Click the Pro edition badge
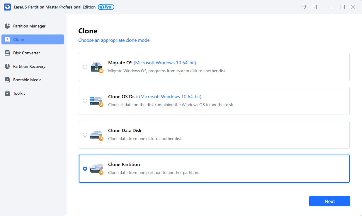Screen dimensions: 362x216 (x=106, y=7)
